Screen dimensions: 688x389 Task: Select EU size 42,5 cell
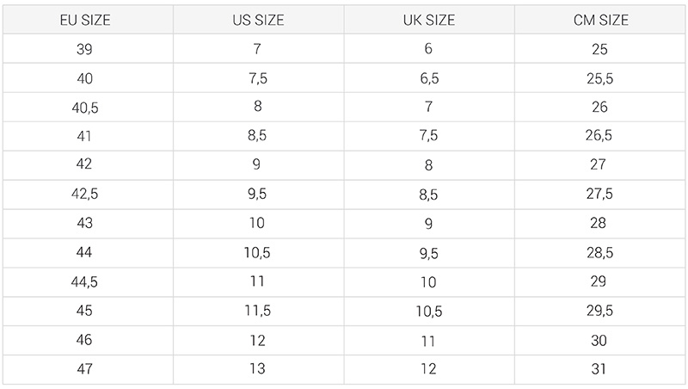[x=85, y=194]
